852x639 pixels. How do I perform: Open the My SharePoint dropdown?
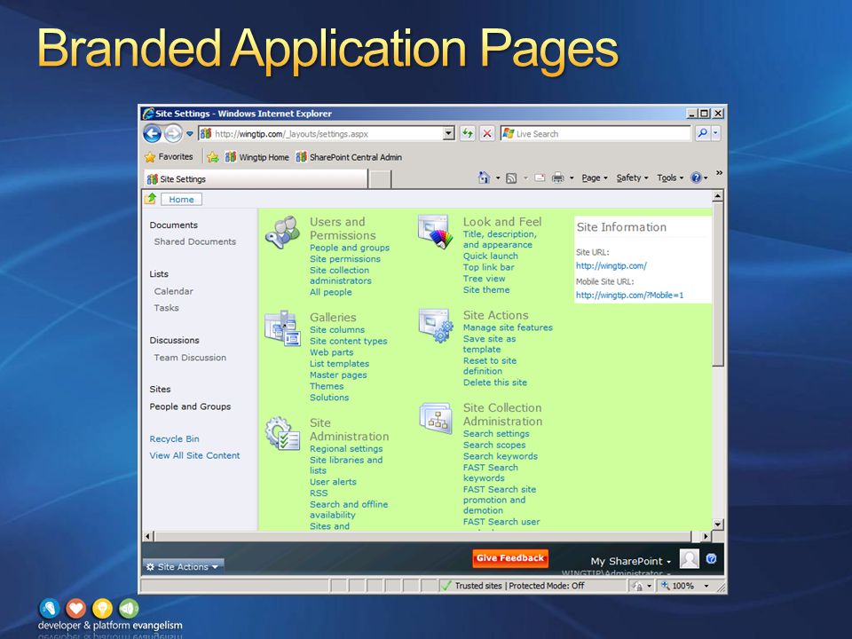tap(630, 561)
